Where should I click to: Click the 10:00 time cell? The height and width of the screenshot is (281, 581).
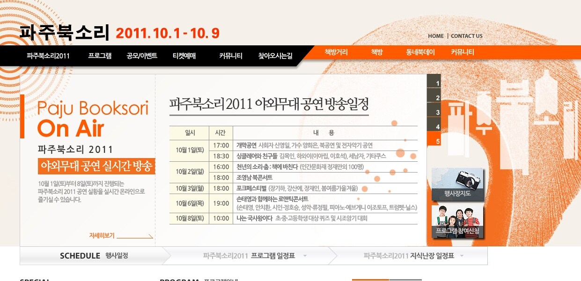[221, 218]
